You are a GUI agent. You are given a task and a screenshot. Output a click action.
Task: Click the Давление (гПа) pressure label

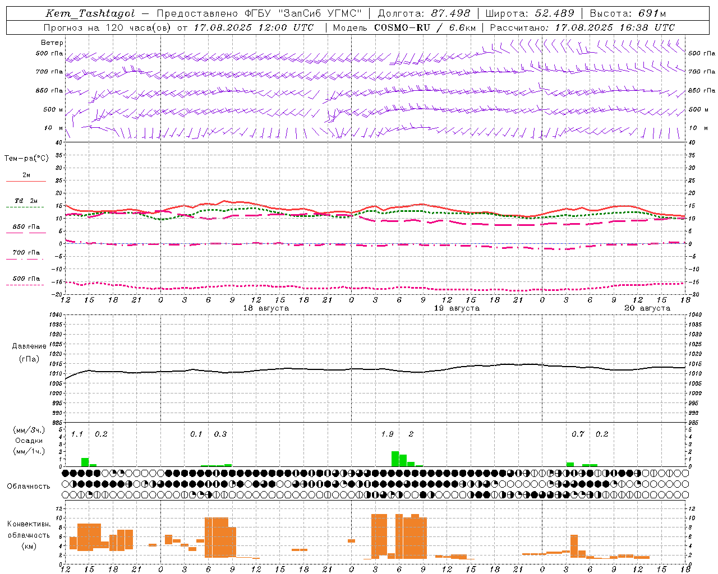(29, 353)
